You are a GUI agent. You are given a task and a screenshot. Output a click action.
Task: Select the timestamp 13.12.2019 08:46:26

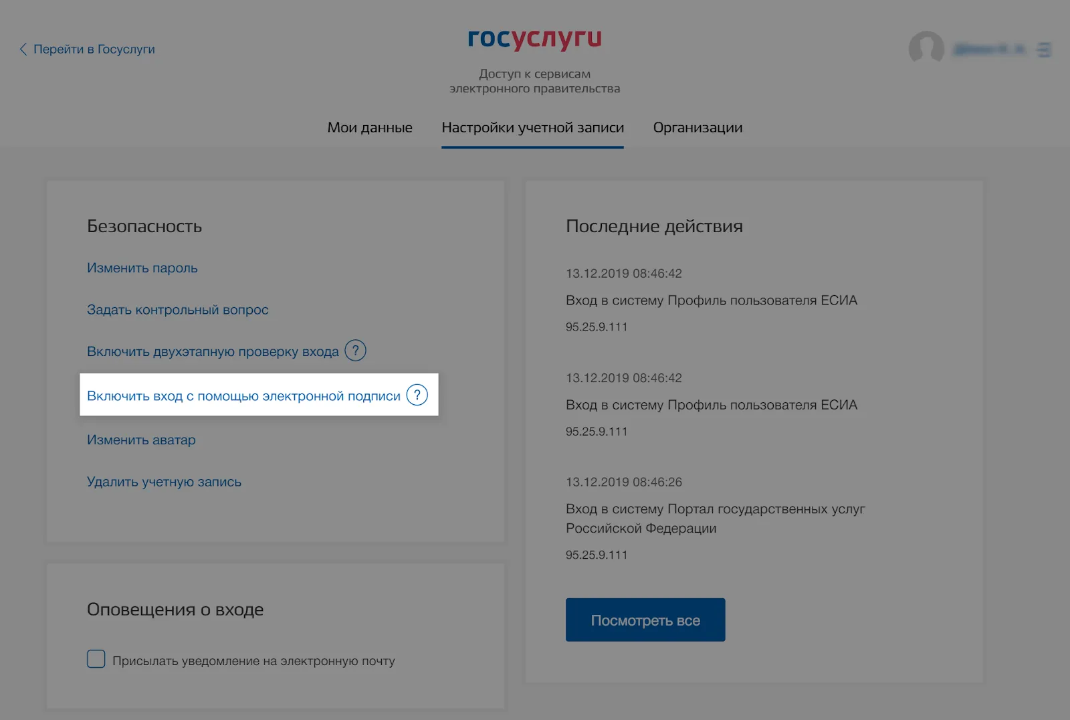tap(624, 482)
